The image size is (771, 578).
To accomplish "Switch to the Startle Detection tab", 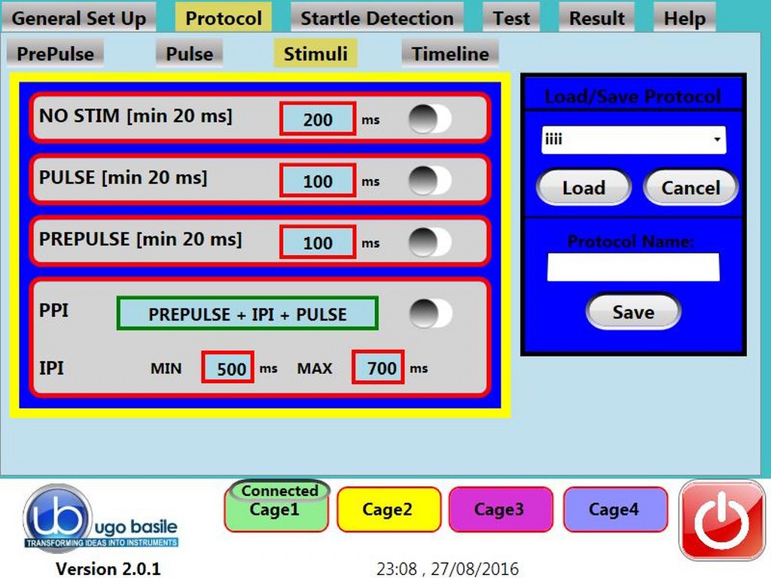I will [x=376, y=18].
